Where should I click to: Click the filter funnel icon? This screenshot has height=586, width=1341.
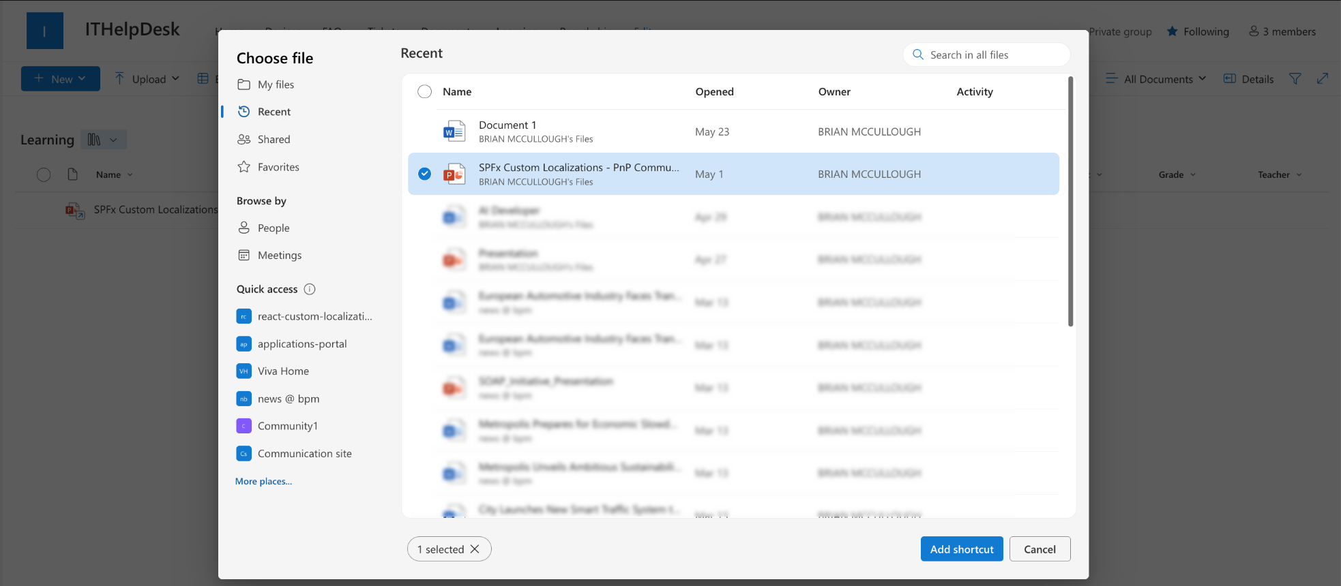coord(1295,78)
